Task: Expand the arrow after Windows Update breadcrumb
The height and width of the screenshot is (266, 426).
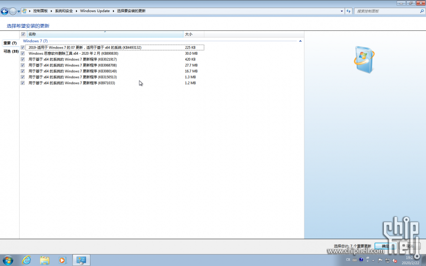Action: (x=113, y=11)
